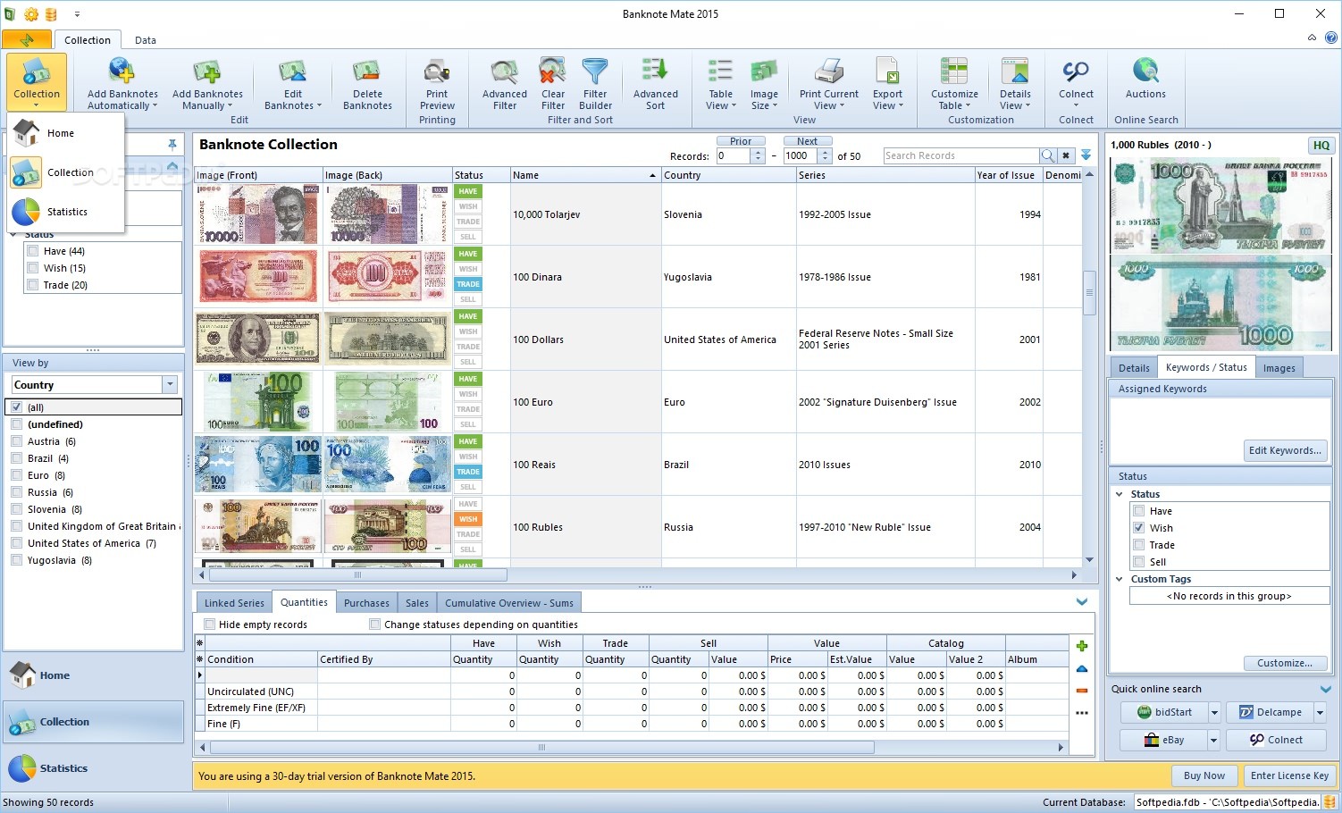
Task: Open Print Preview
Action: click(x=437, y=84)
